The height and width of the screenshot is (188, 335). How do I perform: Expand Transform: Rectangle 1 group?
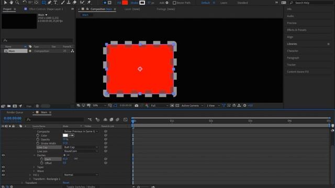[x=30, y=179]
